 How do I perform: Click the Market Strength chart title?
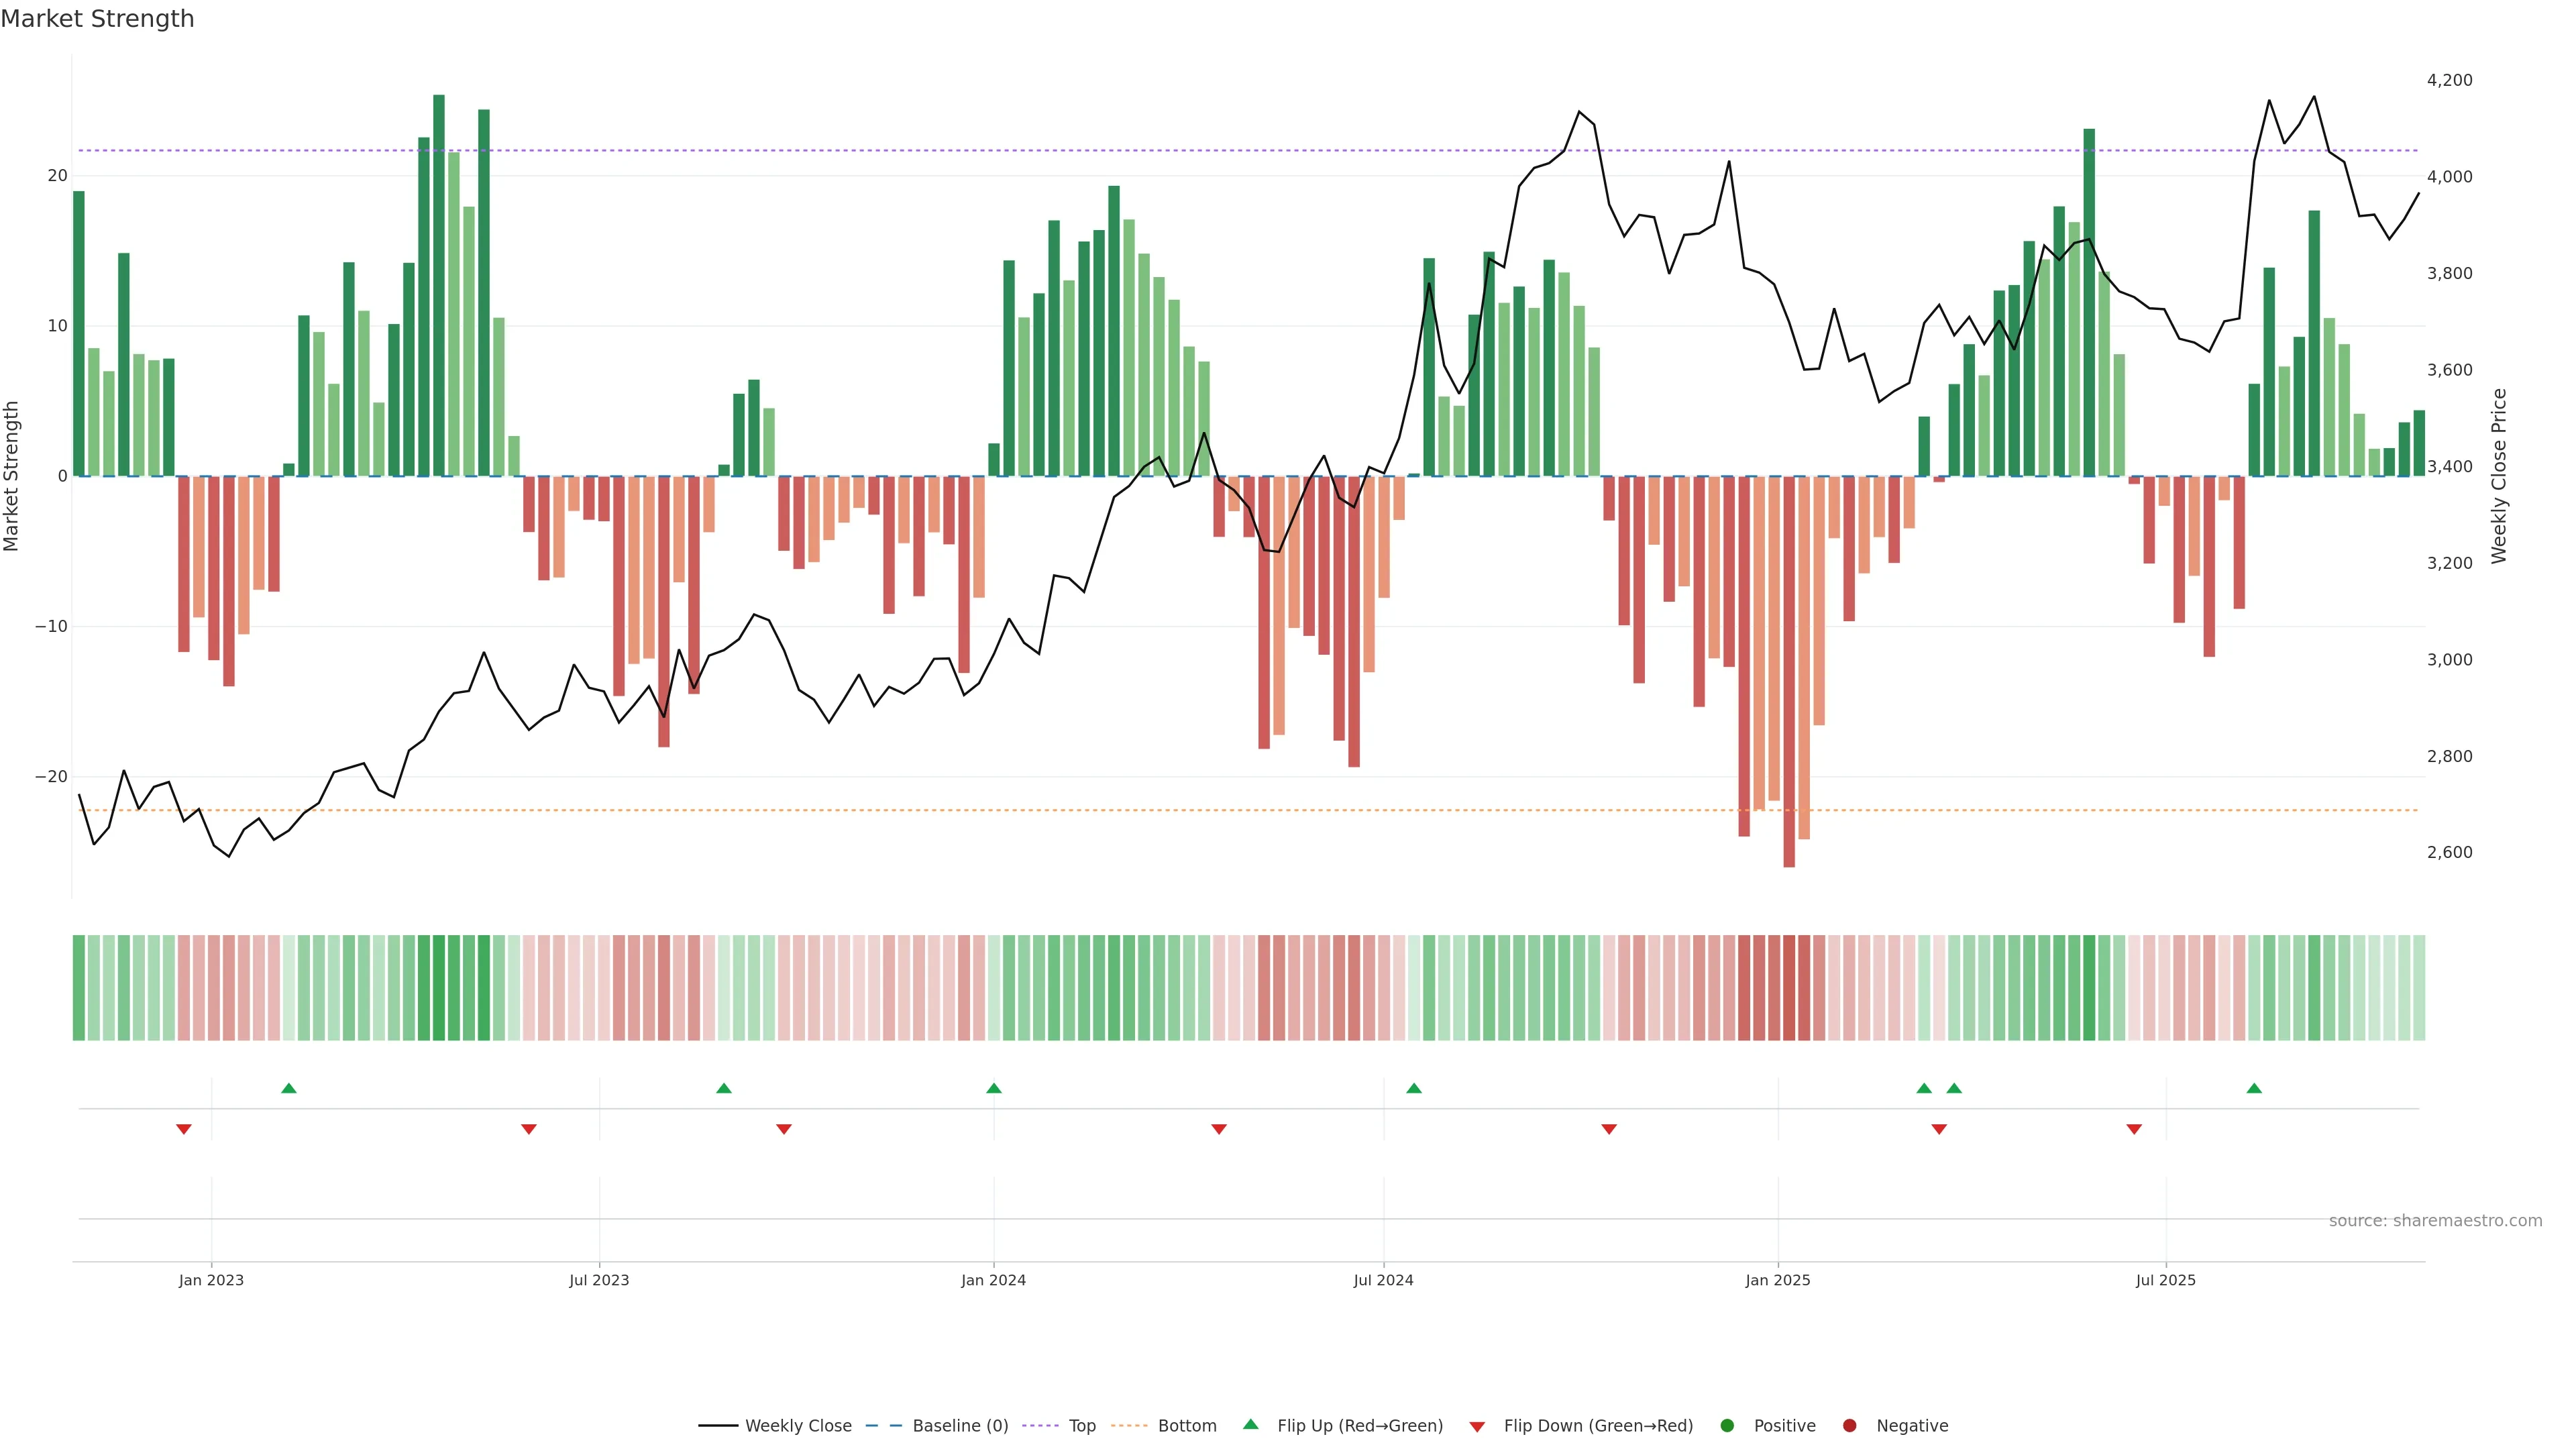(x=97, y=19)
